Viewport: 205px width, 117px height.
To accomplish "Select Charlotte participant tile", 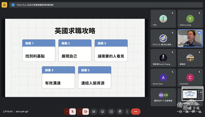I will pyautogui.click(x=190, y=77).
